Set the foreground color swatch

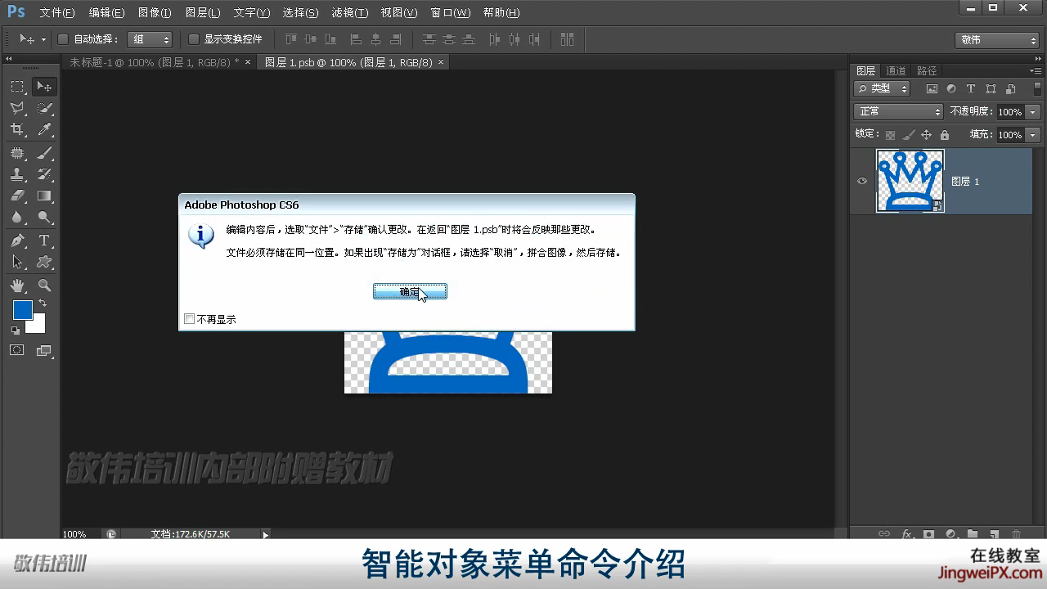22,310
